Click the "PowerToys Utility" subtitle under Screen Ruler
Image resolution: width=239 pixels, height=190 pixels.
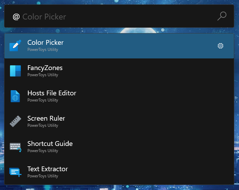click(43, 125)
